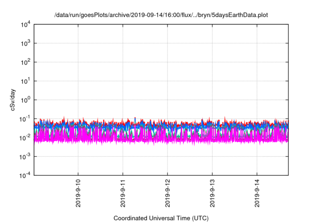Click the vertical gridline above 2019-9-11 at 10^2
Image resolution: width=318 pixels, height=223 pixels.
coord(123,62)
